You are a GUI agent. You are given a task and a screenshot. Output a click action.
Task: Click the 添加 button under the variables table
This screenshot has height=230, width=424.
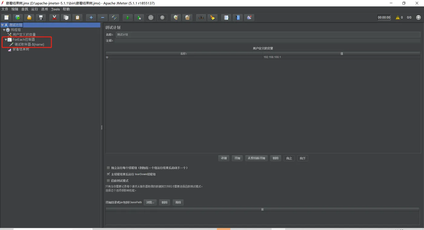pyautogui.click(x=237, y=158)
